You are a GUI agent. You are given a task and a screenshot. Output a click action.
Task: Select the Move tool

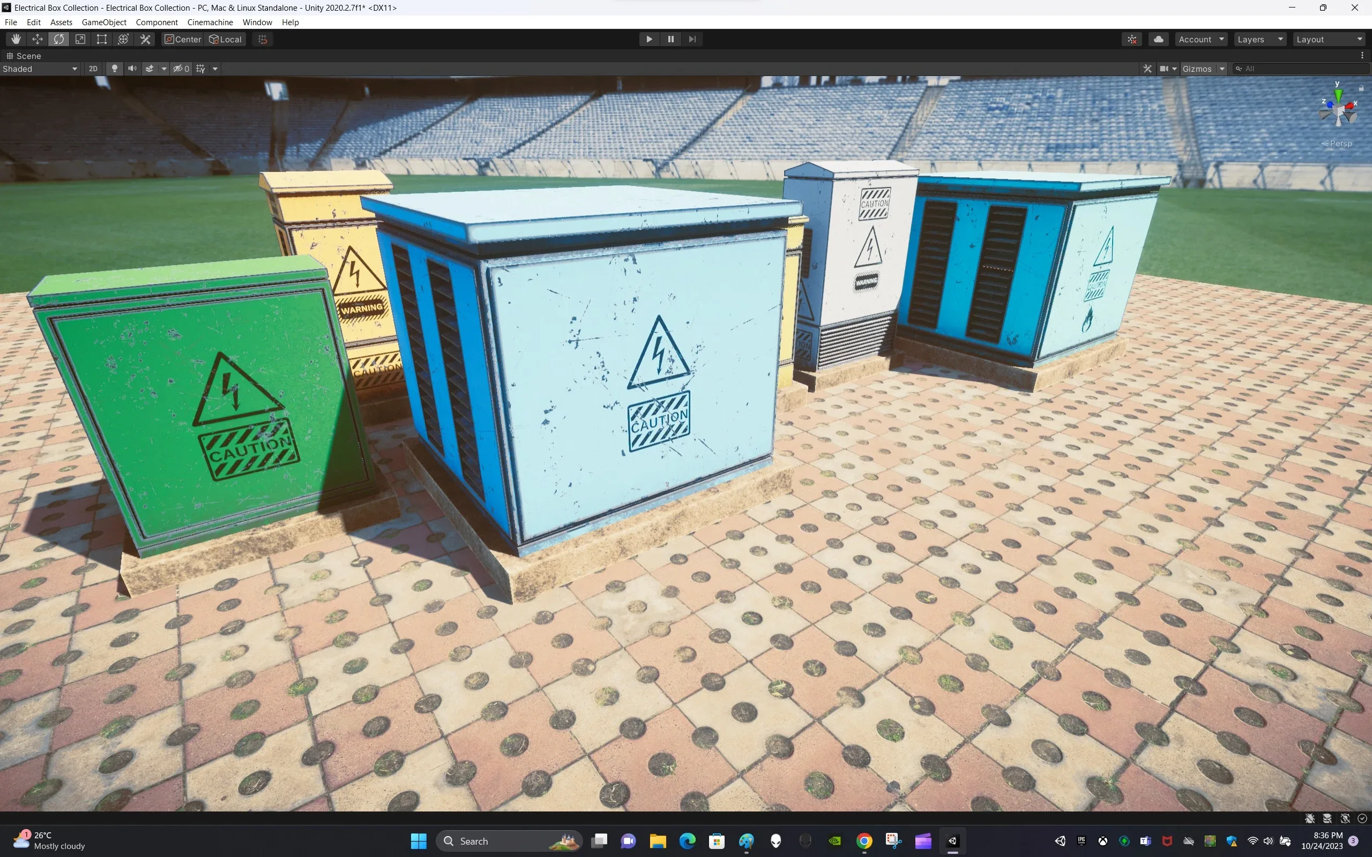click(x=38, y=39)
